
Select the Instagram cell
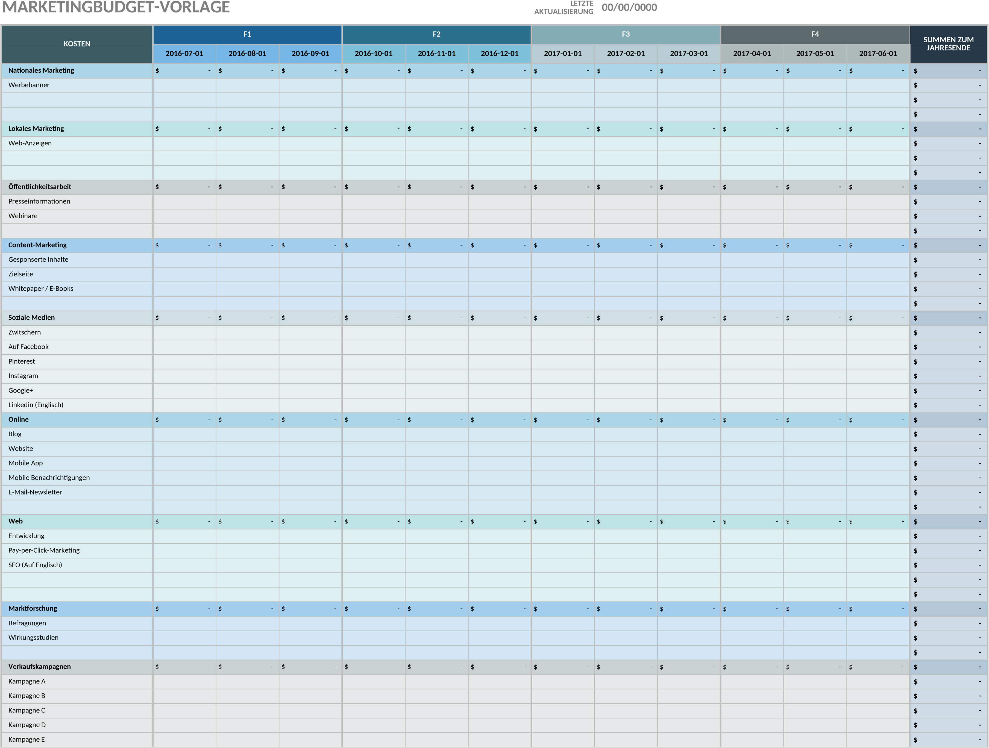coord(77,376)
